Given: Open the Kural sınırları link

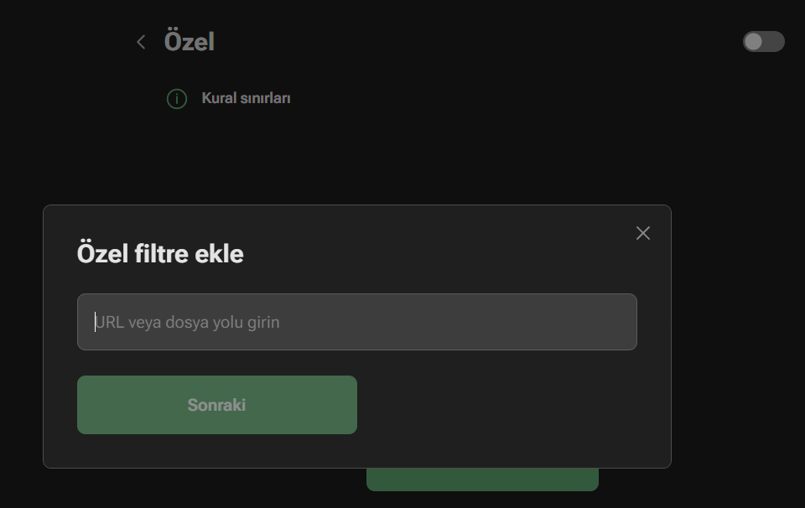Looking at the screenshot, I should coord(246,99).
